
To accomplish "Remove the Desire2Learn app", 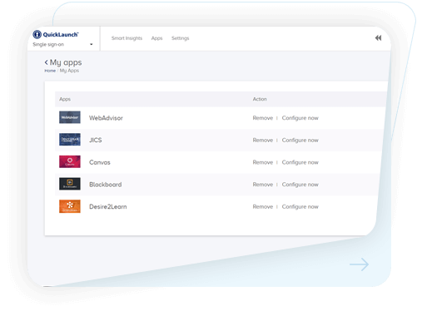I will pos(263,207).
